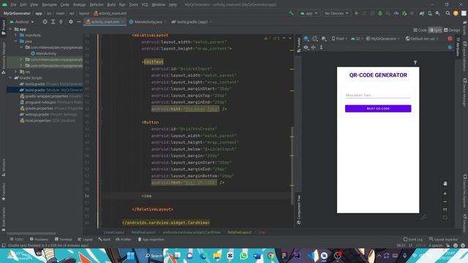Click the green Debug bug icon
This screenshot has width=468, height=263.
(x=380, y=13)
